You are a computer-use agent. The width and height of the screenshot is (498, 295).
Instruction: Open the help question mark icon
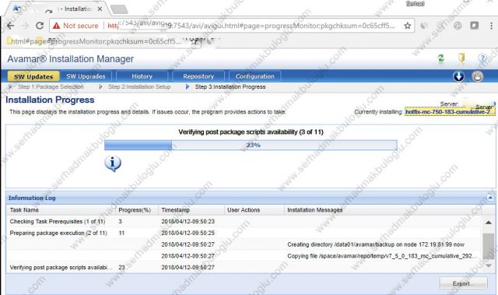[x=482, y=58]
